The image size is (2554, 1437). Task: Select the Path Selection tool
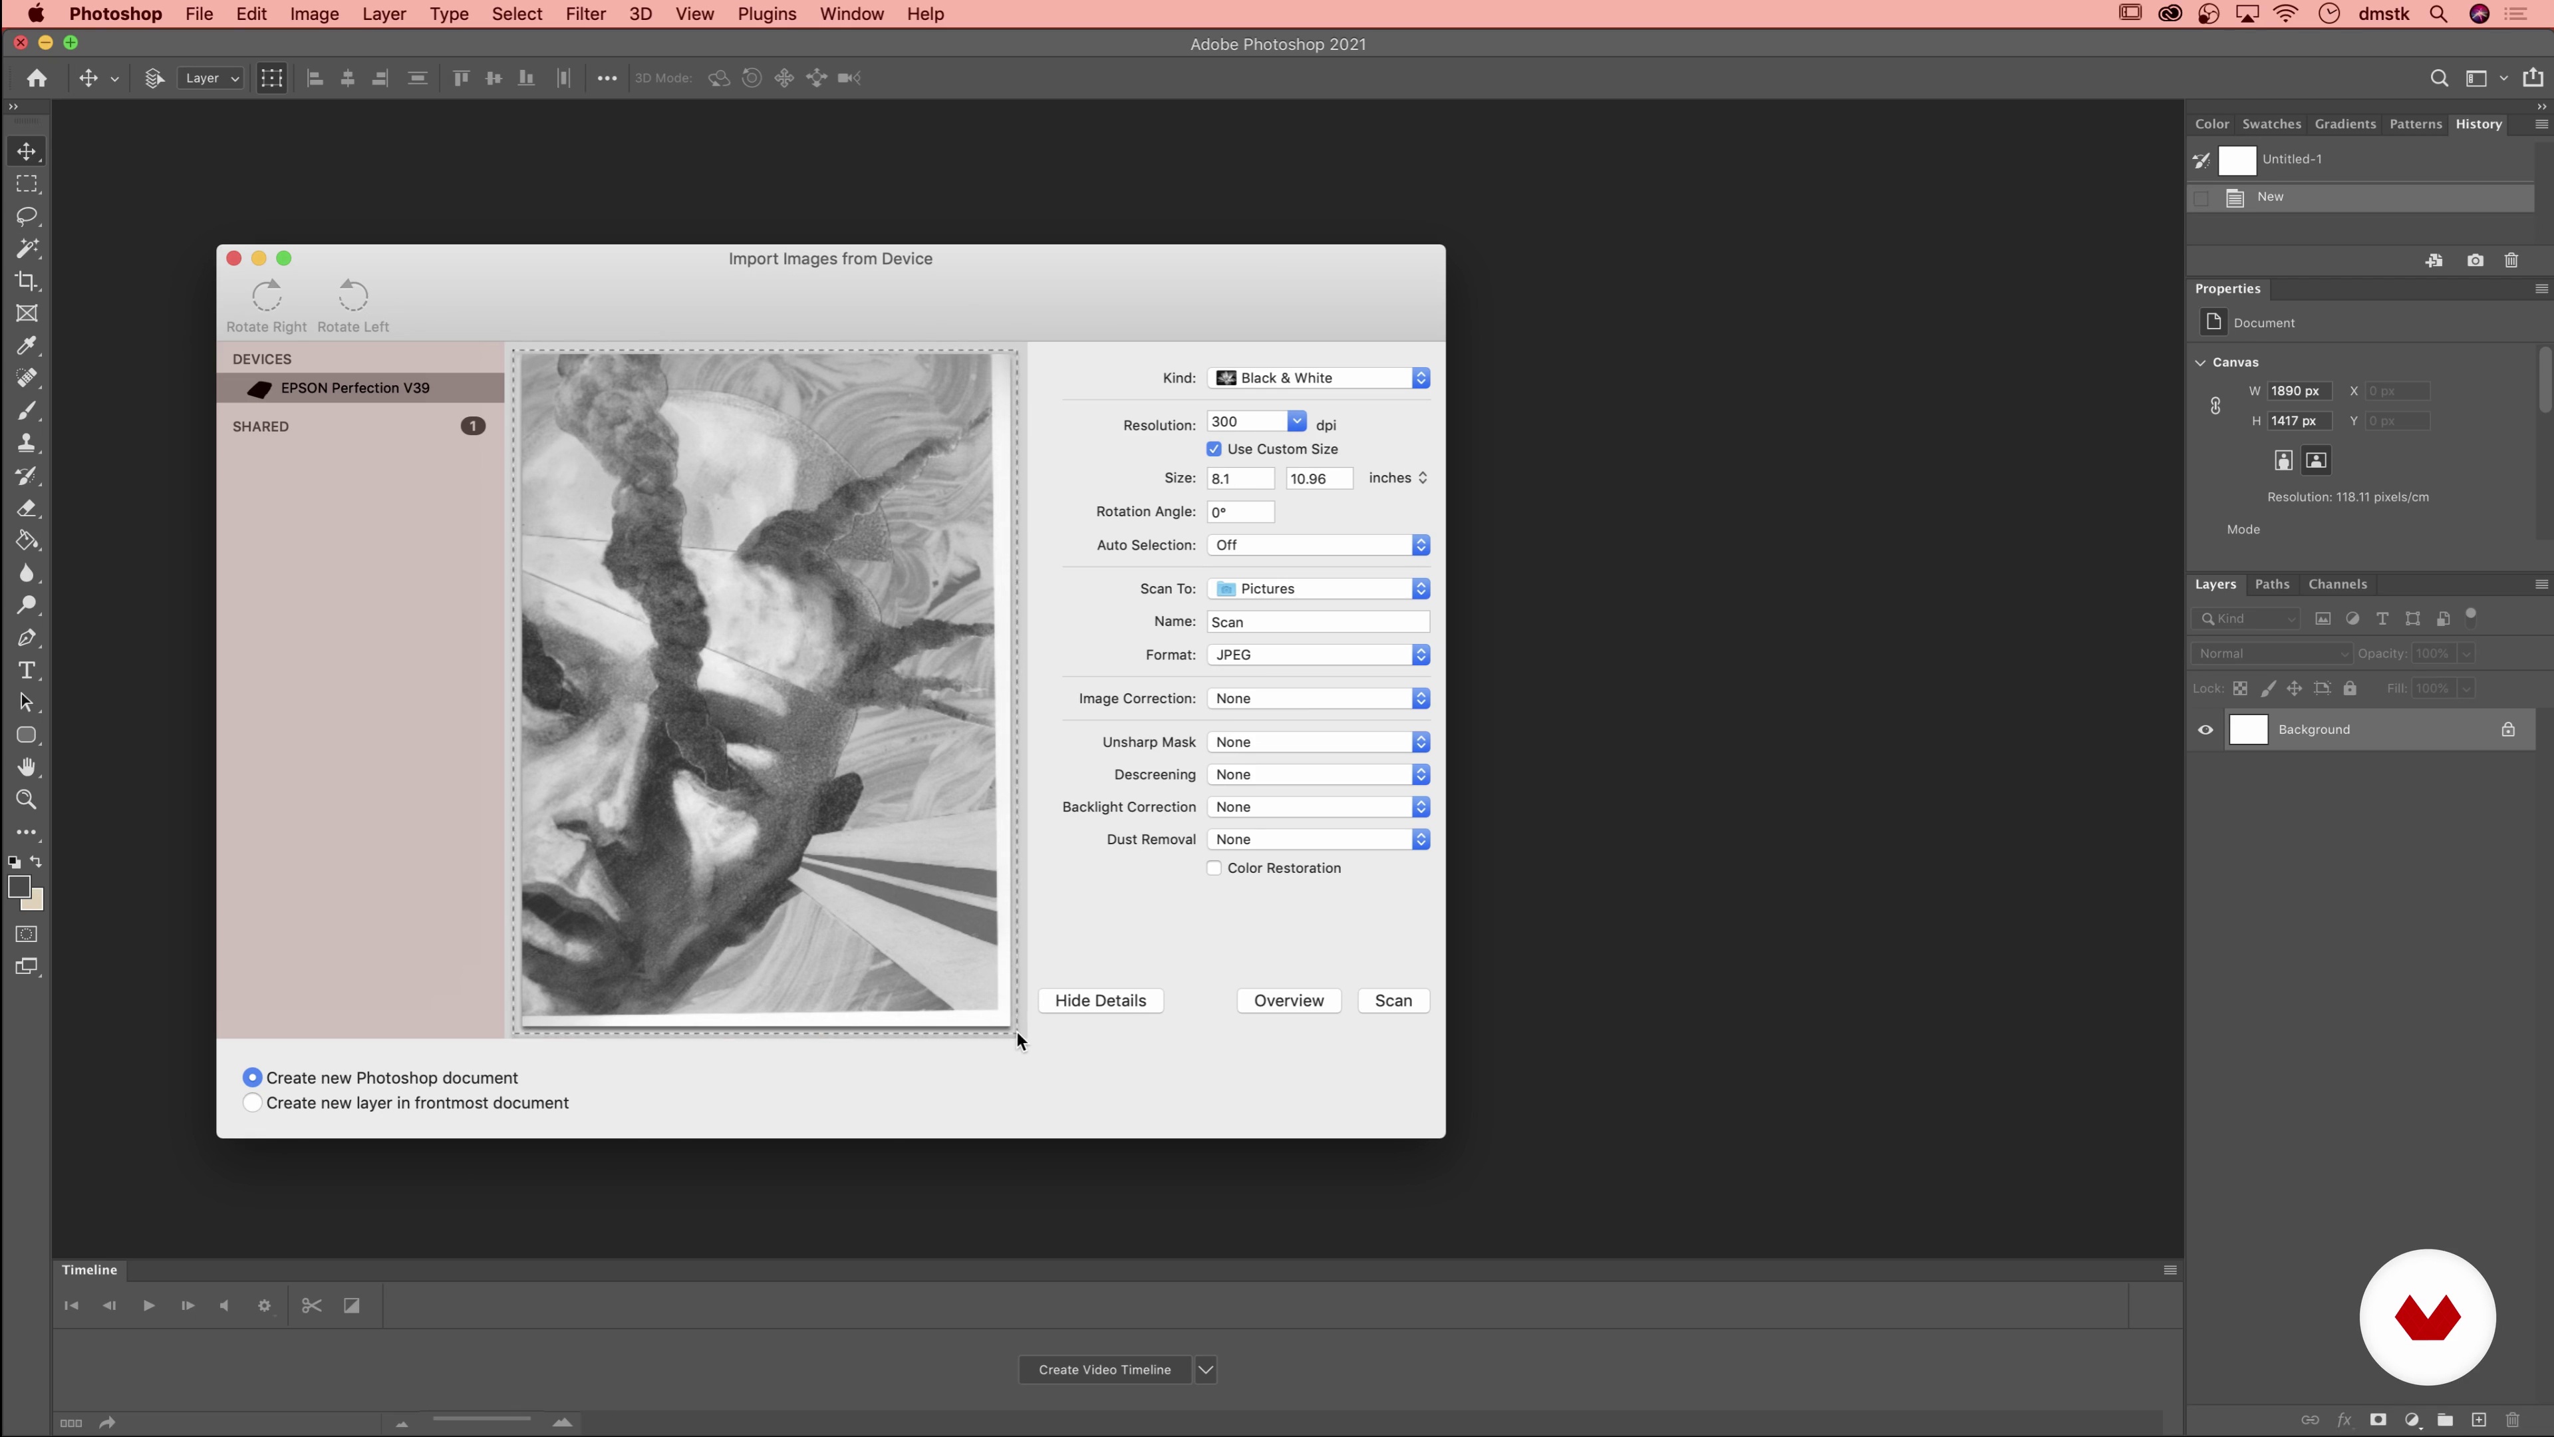point(27,703)
